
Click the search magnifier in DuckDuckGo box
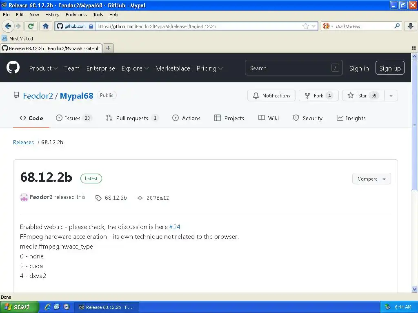coord(397,26)
